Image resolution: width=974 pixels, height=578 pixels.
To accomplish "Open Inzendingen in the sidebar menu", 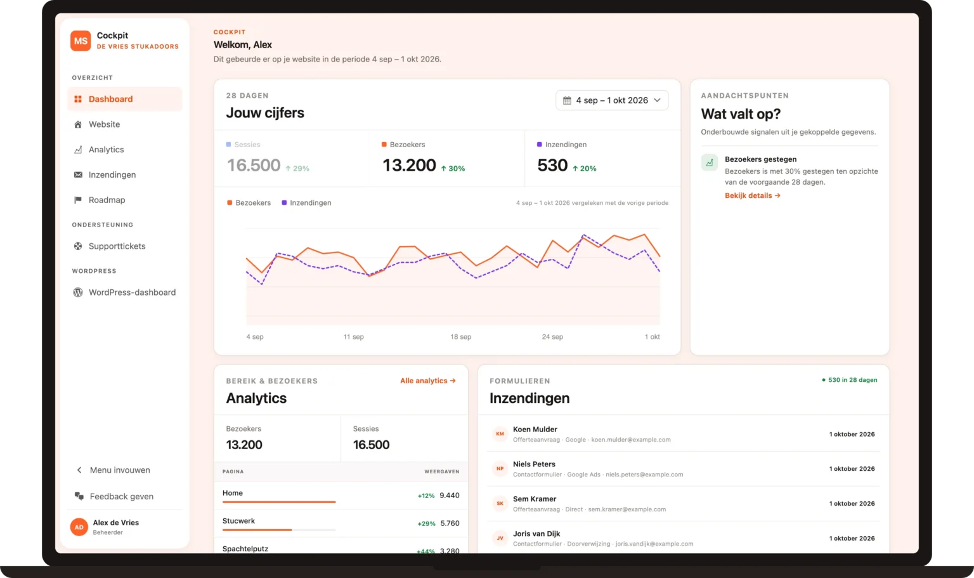I will tap(124, 174).
